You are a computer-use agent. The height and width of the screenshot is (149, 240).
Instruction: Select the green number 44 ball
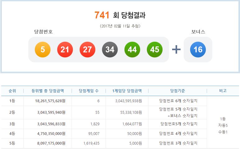coord(132,50)
